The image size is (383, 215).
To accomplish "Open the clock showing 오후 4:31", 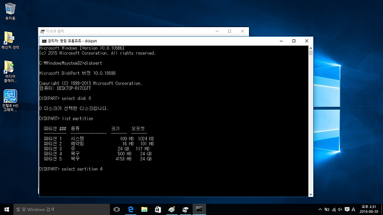I will click(x=369, y=209).
